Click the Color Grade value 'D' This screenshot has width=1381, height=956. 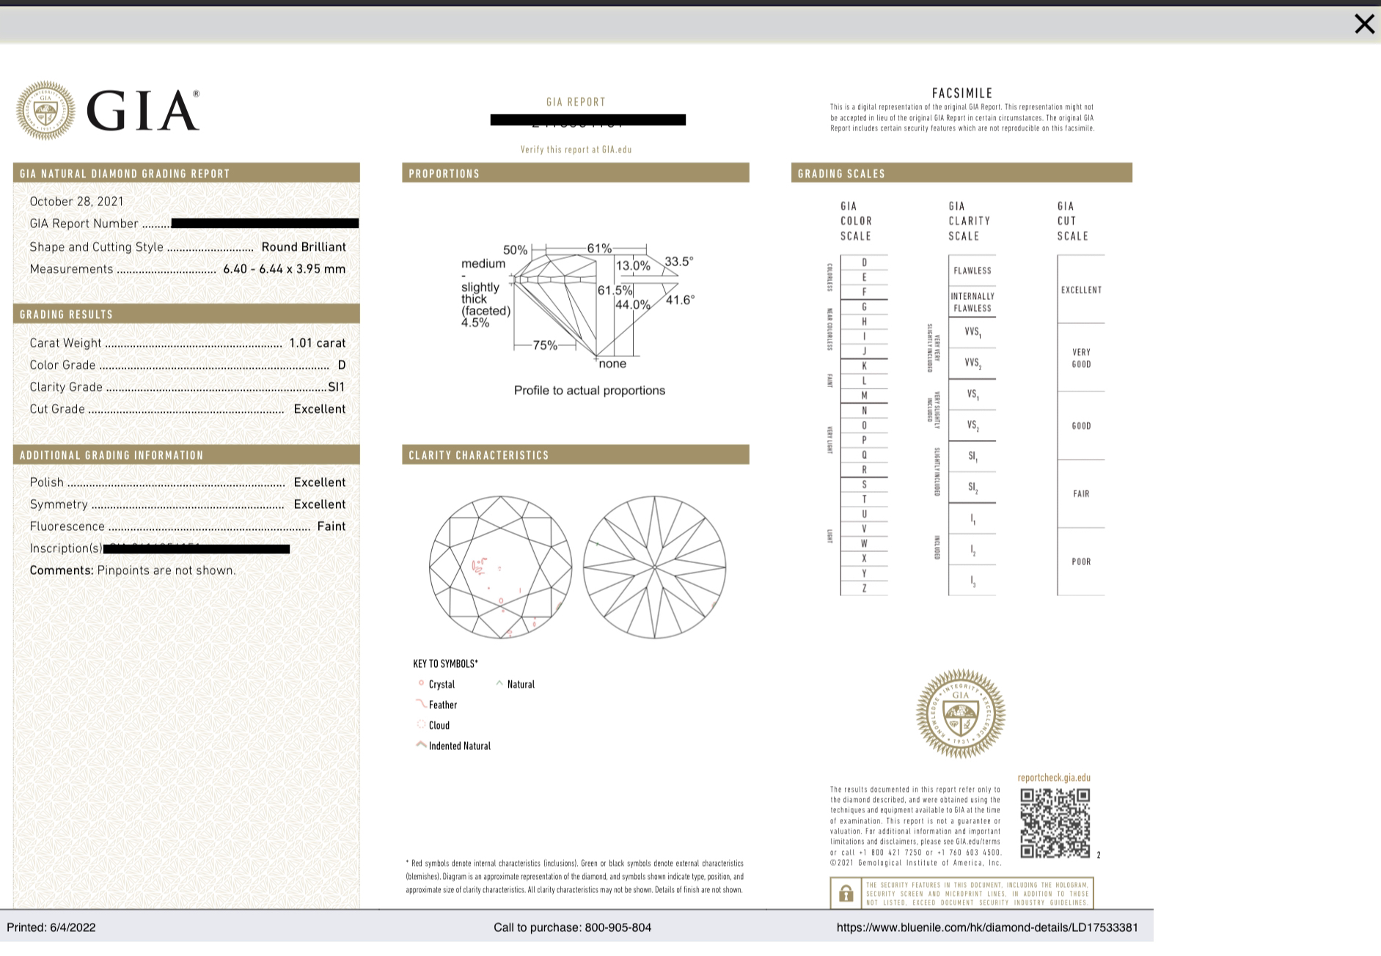click(x=341, y=365)
